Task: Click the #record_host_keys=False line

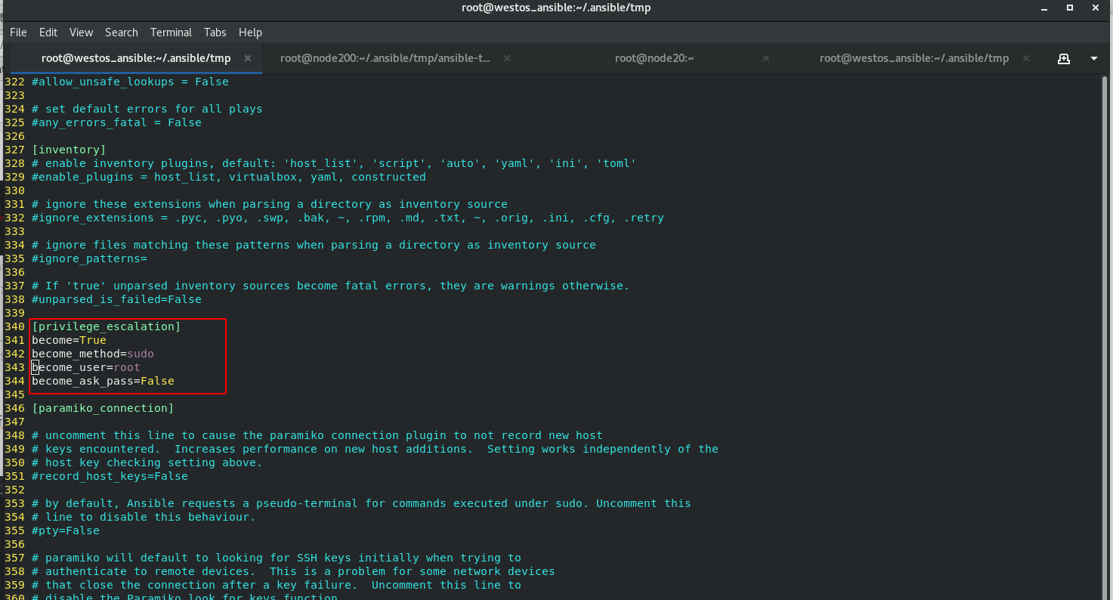Action: (x=110, y=476)
